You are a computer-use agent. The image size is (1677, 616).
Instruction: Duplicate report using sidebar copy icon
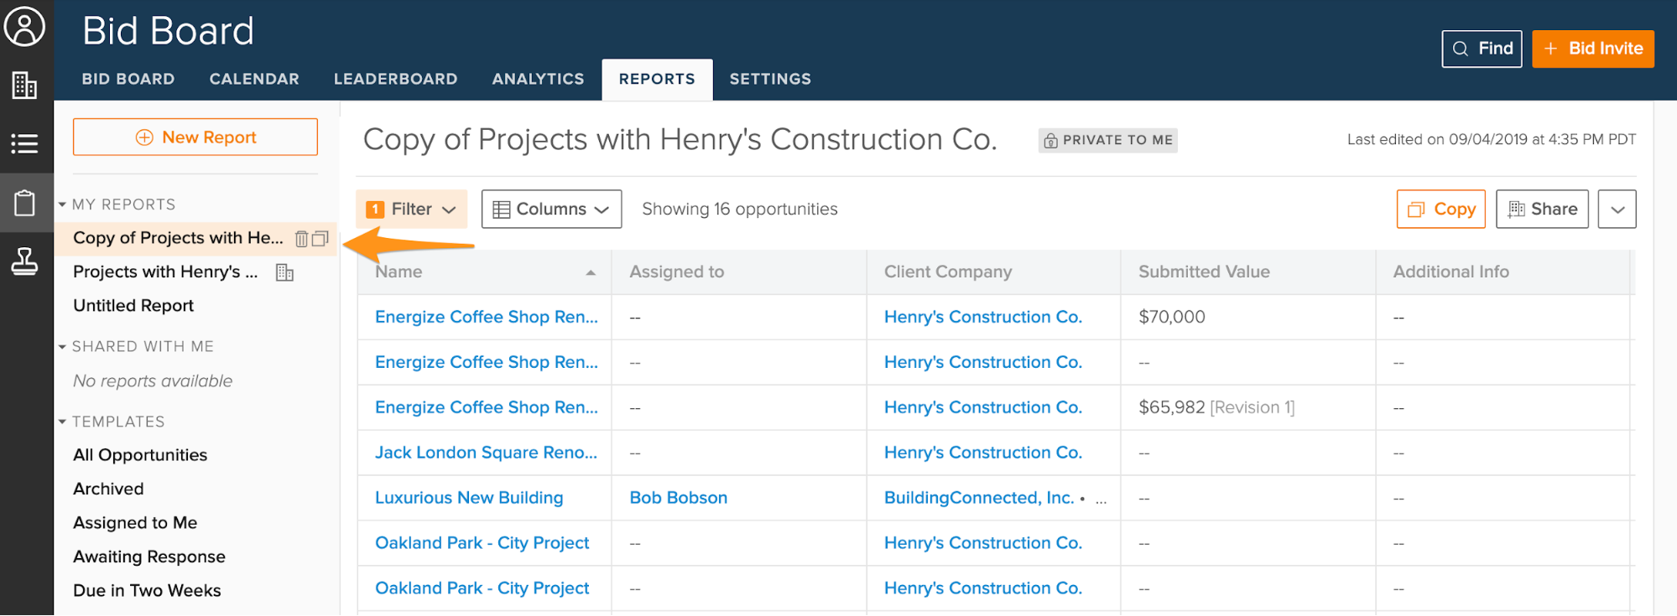(x=320, y=239)
